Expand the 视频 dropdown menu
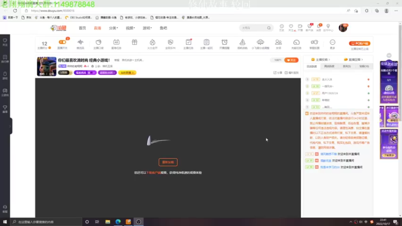 130,28
